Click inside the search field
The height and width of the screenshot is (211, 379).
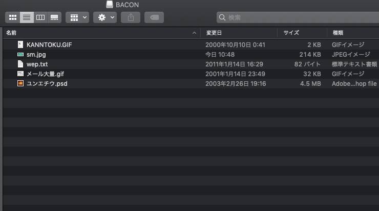(298, 17)
